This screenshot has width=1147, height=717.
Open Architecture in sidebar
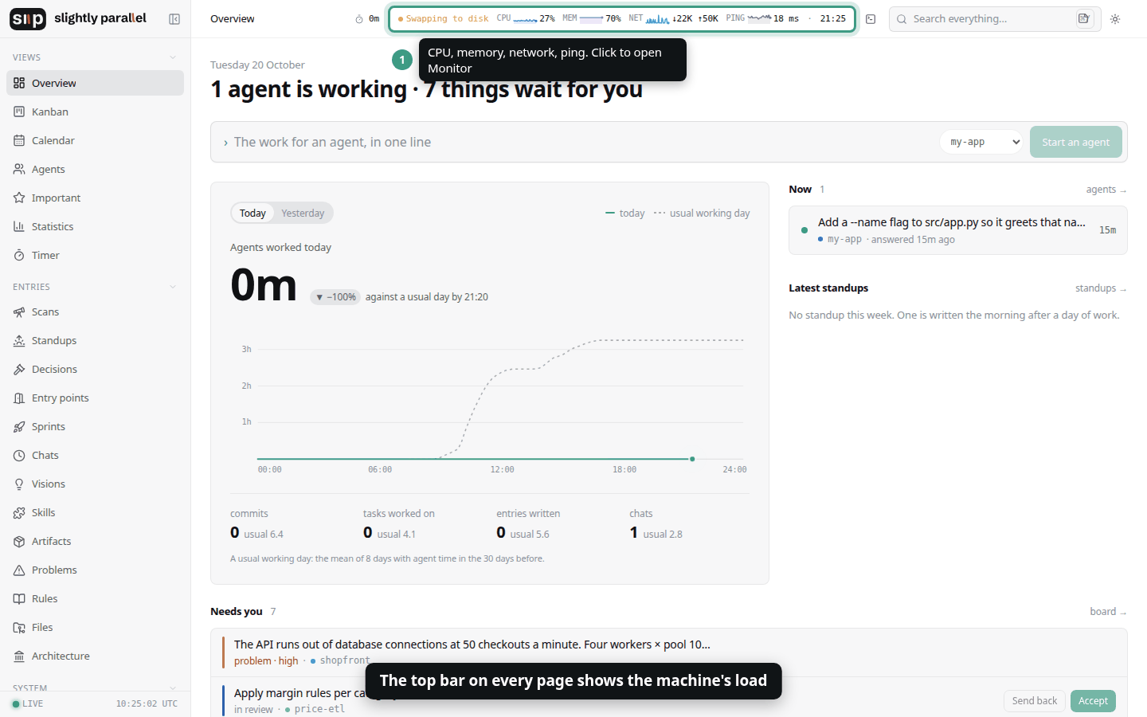(x=95, y=656)
